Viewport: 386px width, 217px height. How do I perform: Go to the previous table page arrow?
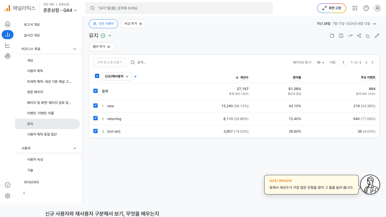tap(366, 62)
